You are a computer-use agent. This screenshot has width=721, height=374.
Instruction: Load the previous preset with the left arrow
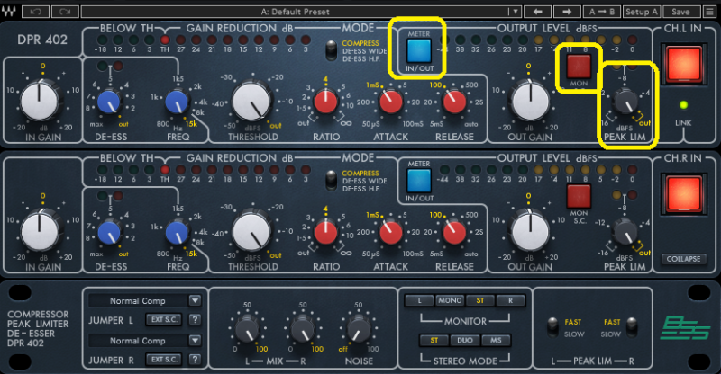coord(537,12)
